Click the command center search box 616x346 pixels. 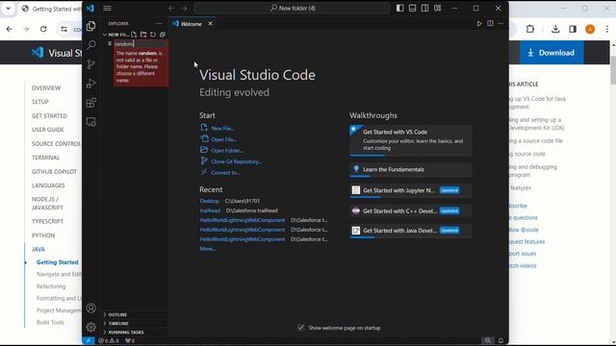pyautogui.click(x=292, y=8)
